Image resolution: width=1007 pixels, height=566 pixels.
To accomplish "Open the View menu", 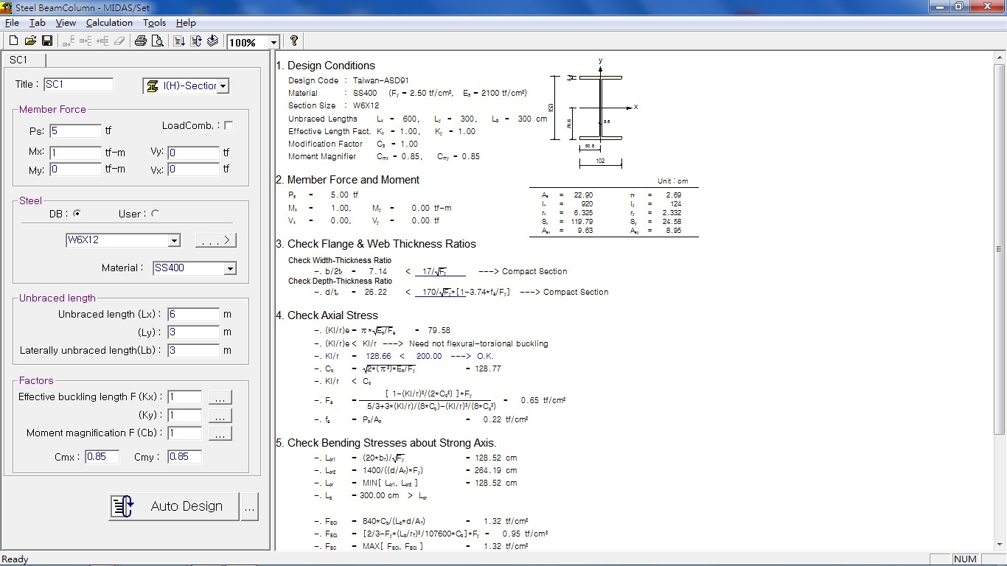I will click(x=66, y=23).
